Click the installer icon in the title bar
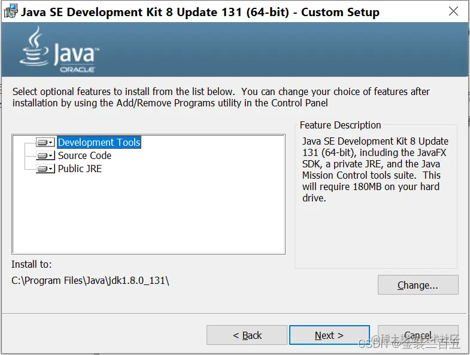Screen dimensions: 470x355 (x=11, y=11)
